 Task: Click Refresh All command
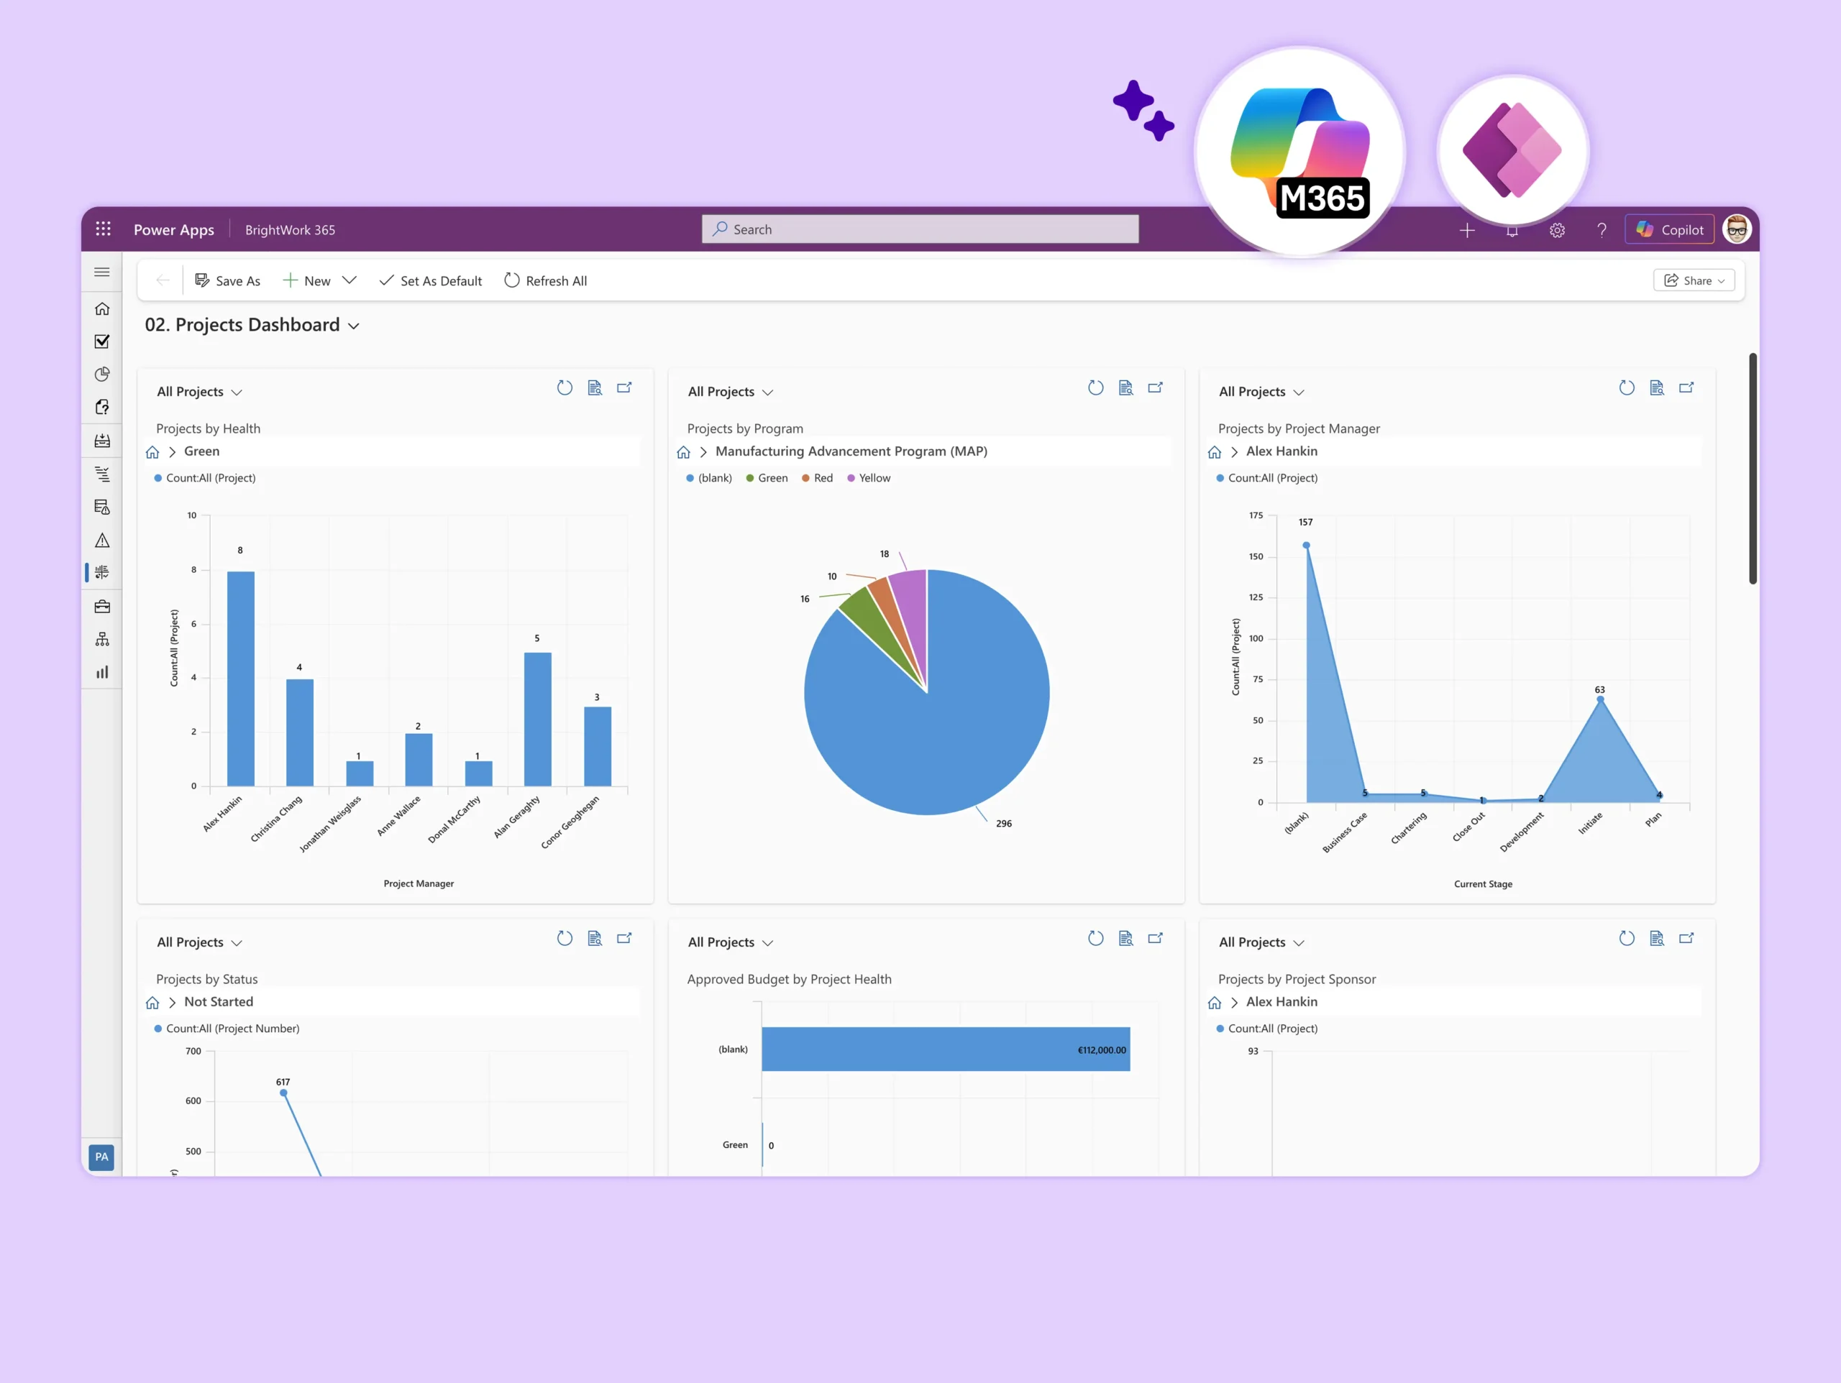point(545,280)
